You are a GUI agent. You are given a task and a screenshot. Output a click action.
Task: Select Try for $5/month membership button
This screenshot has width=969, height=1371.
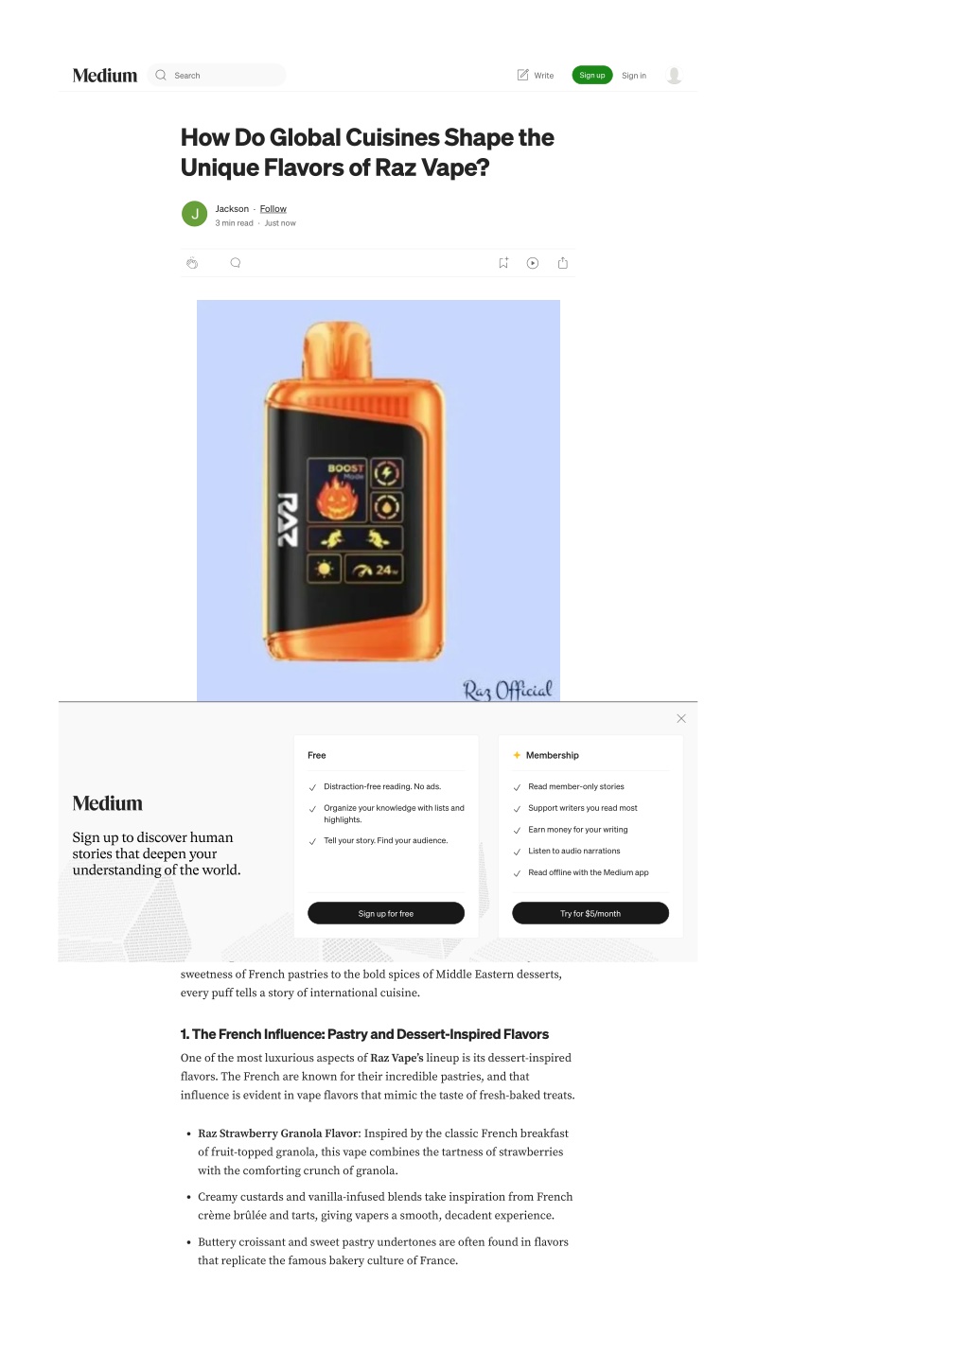tap(590, 913)
